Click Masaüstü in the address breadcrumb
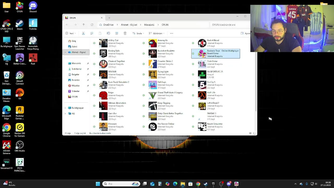The image size is (334, 188). pos(149,25)
